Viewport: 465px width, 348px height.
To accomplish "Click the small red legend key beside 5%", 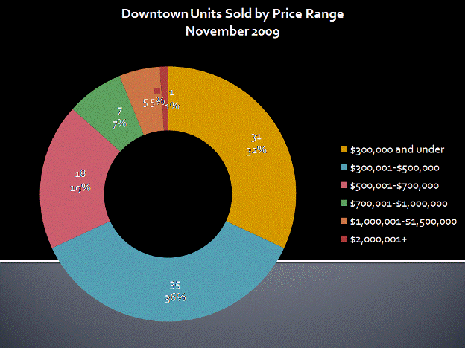I will 157,91.
